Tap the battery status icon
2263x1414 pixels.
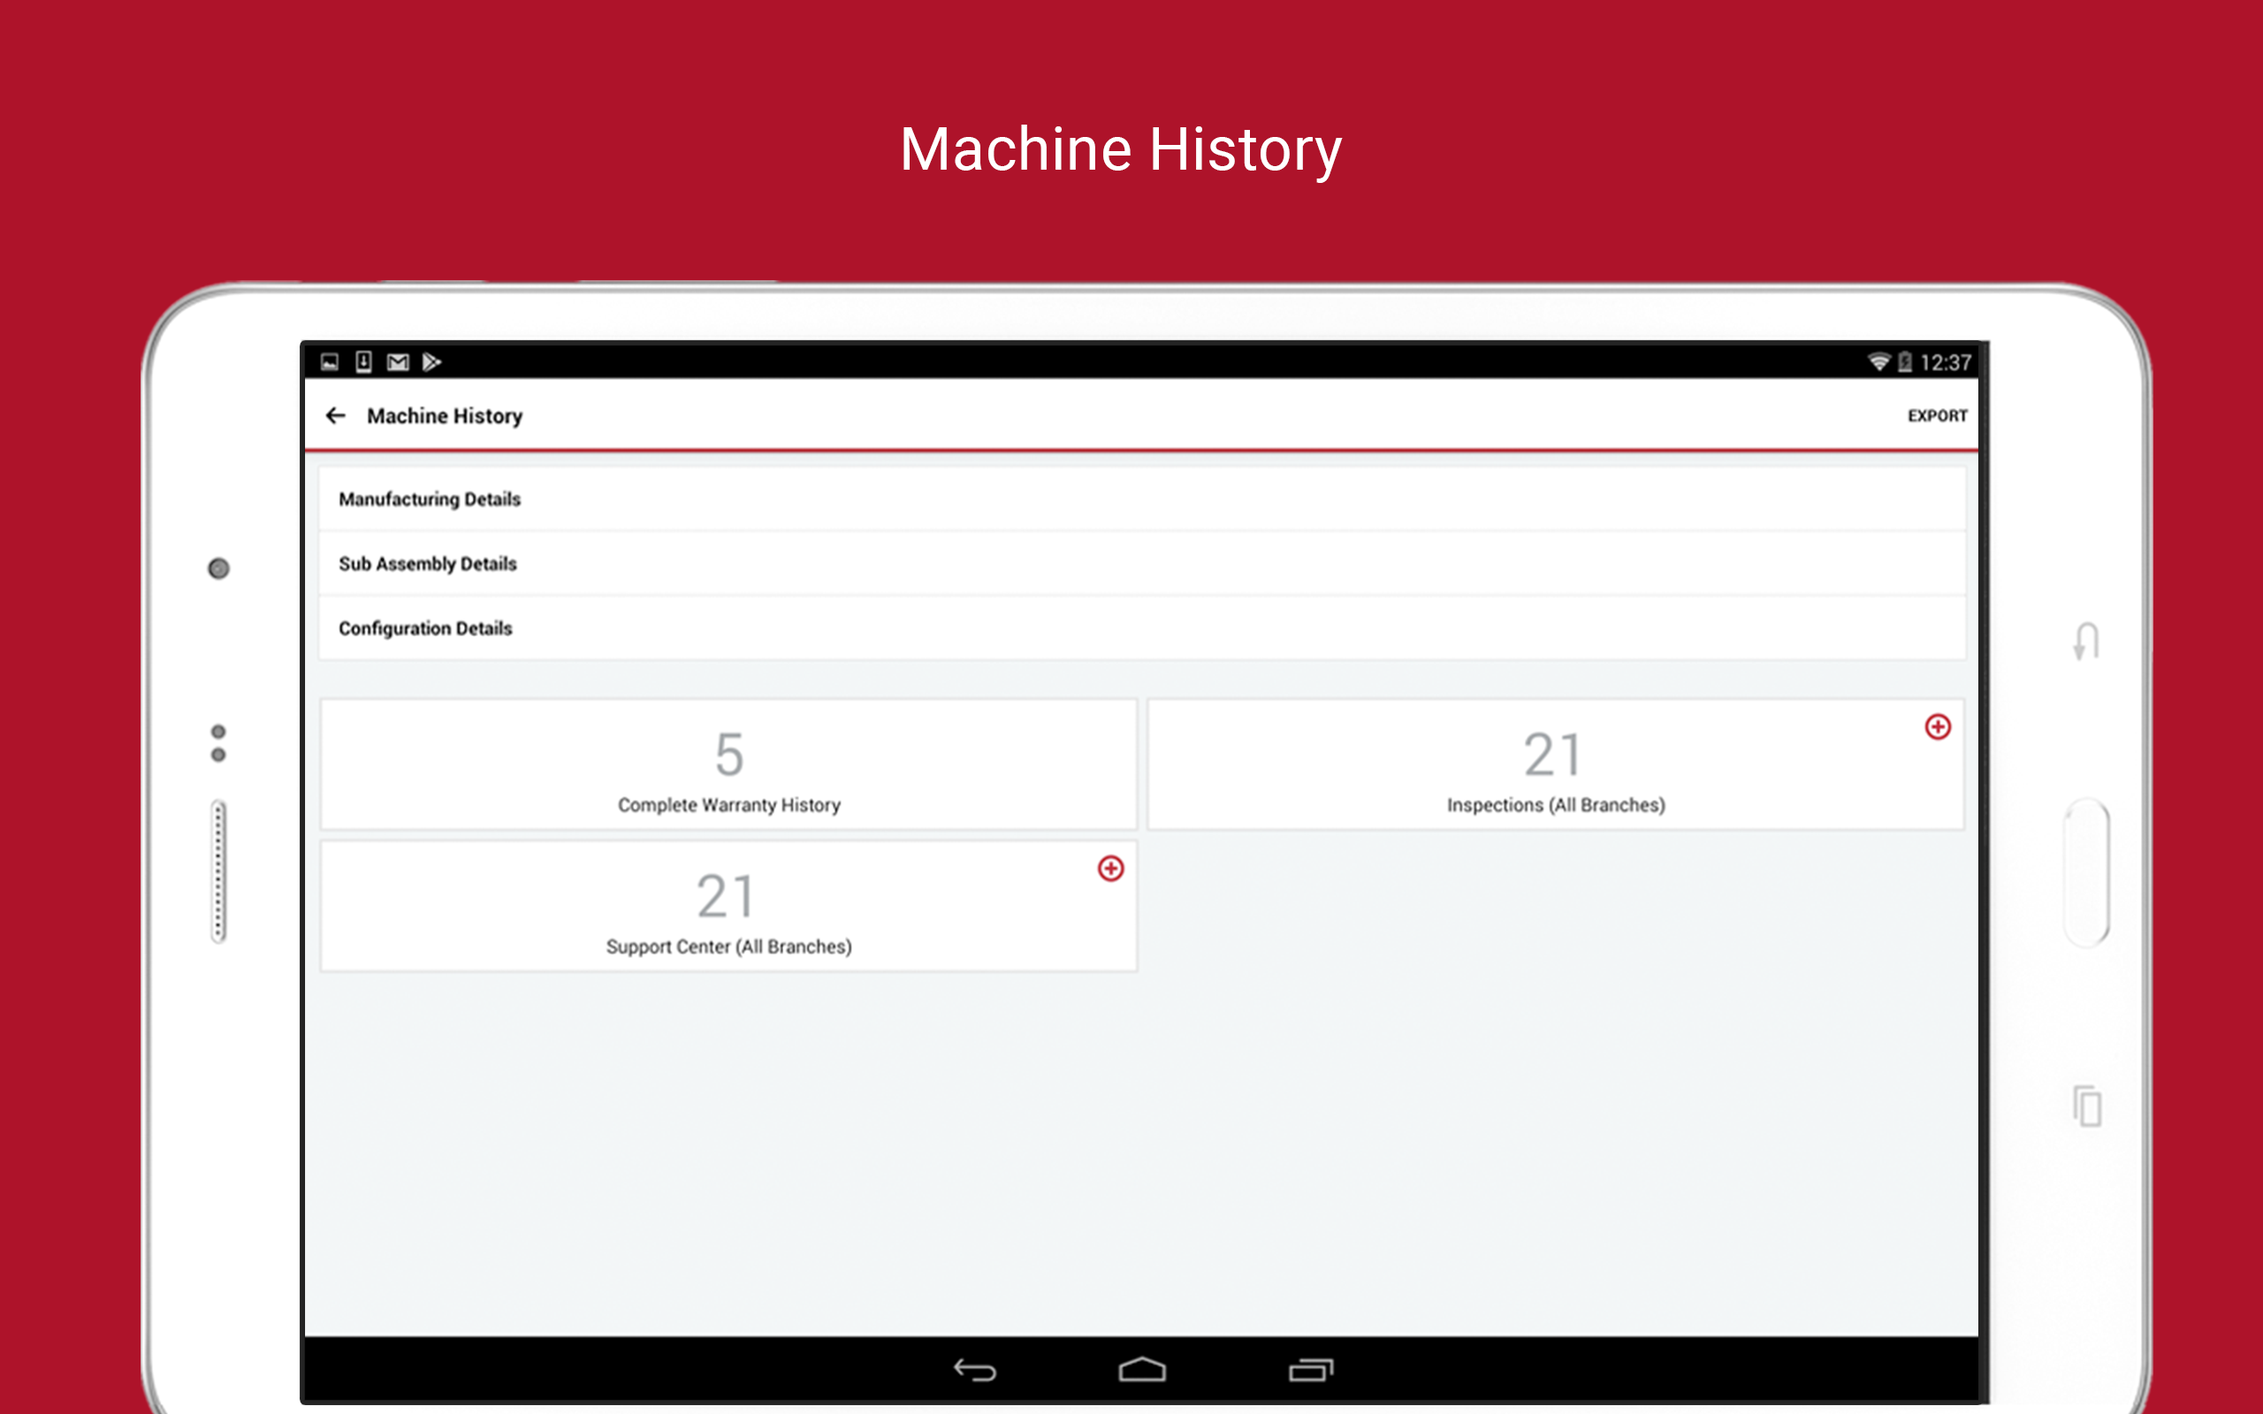[1904, 362]
